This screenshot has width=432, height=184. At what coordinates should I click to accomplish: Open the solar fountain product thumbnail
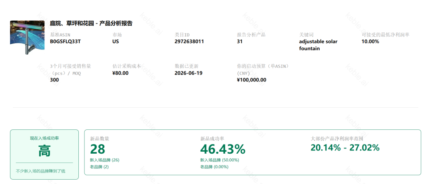point(27,38)
